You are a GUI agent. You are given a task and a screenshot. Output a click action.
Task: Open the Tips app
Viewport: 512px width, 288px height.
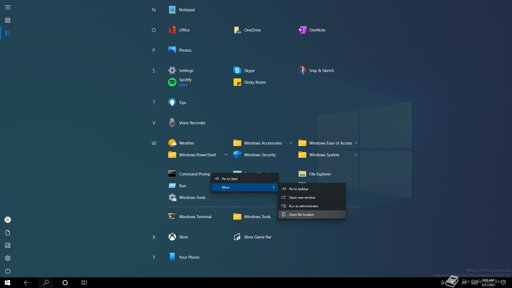[177, 103]
